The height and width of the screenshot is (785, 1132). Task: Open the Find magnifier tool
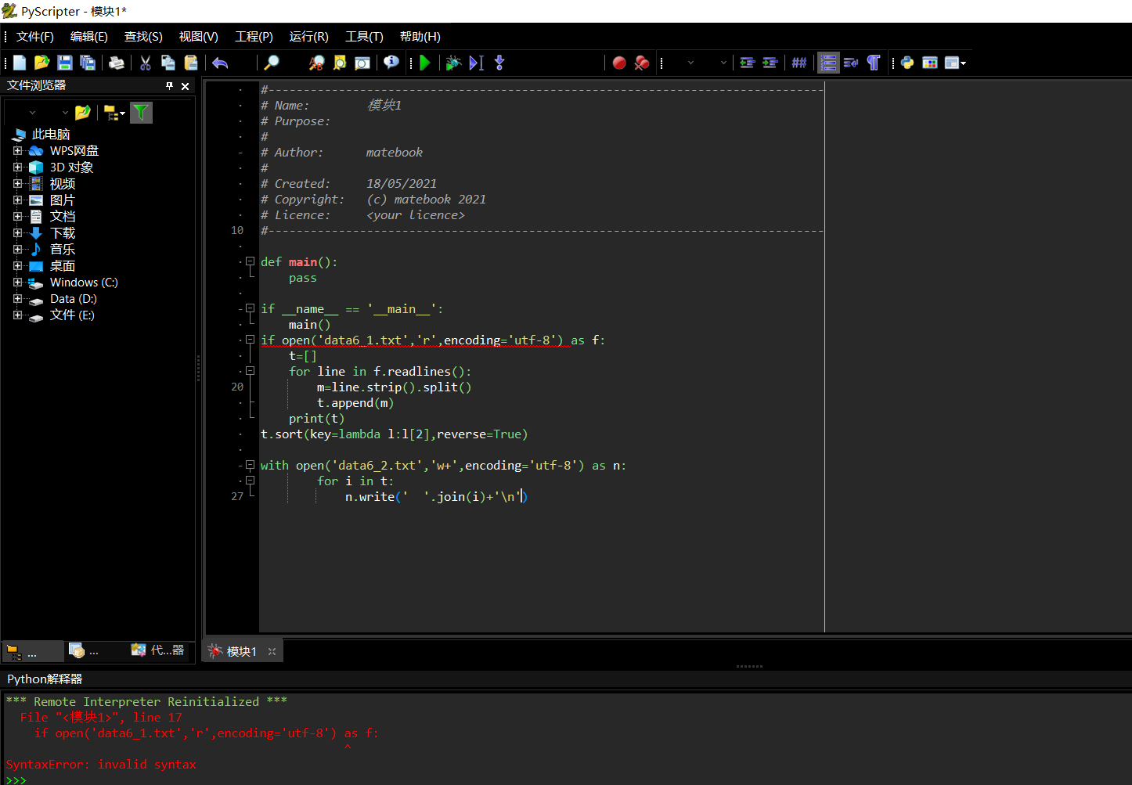[x=272, y=63]
